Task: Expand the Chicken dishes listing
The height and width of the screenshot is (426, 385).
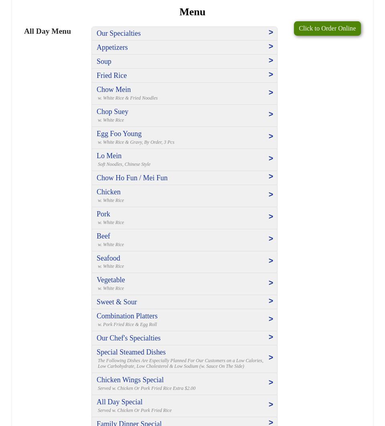Action: (271, 194)
